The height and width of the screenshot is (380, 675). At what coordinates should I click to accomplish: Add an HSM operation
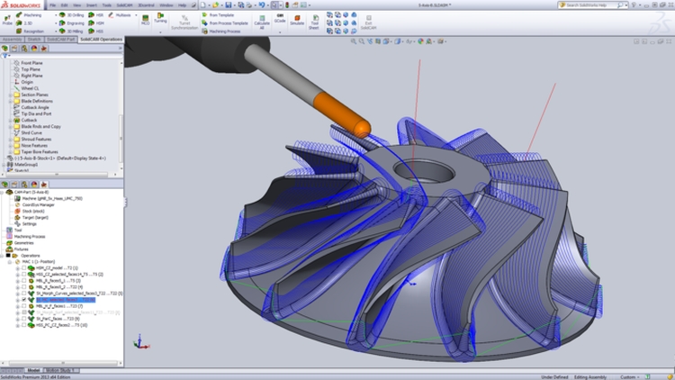(x=96, y=23)
